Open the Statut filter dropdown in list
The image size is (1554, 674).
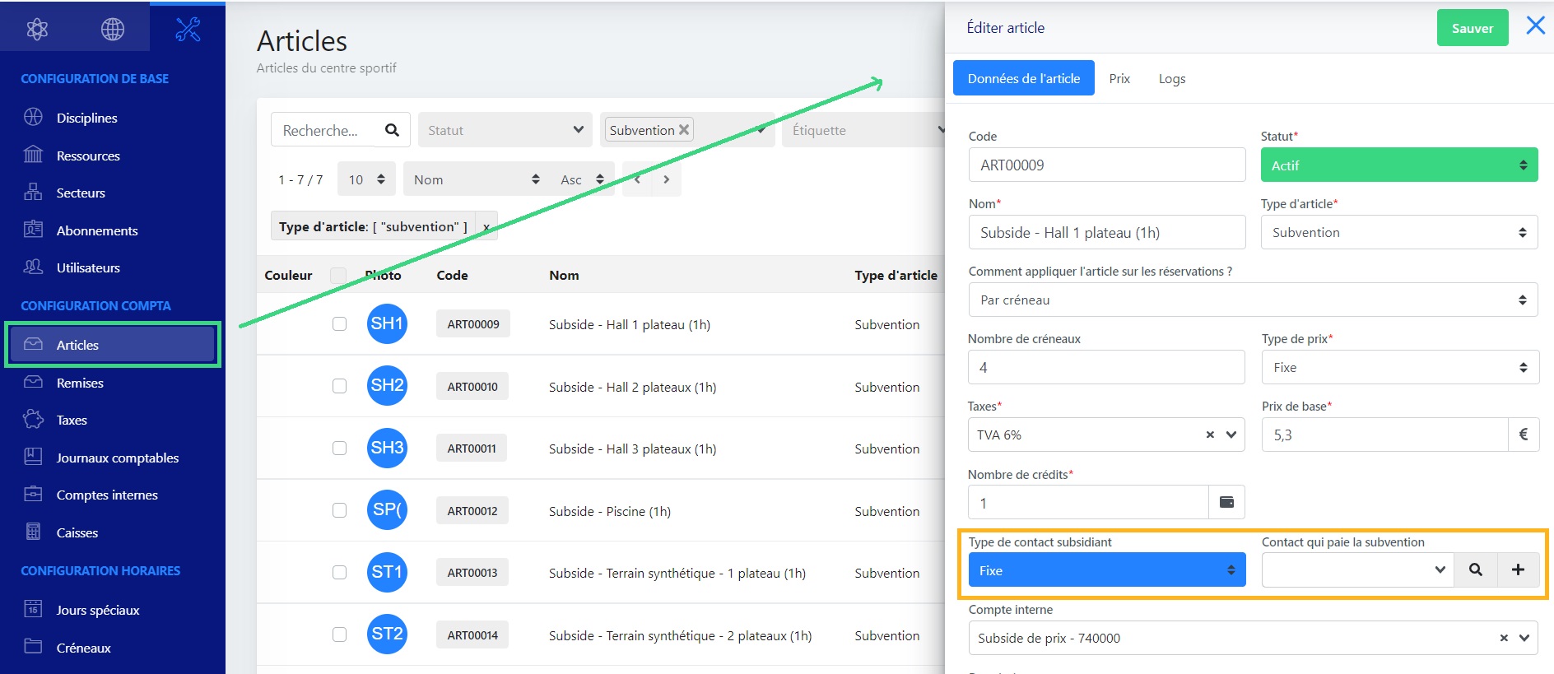coord(505,130)
